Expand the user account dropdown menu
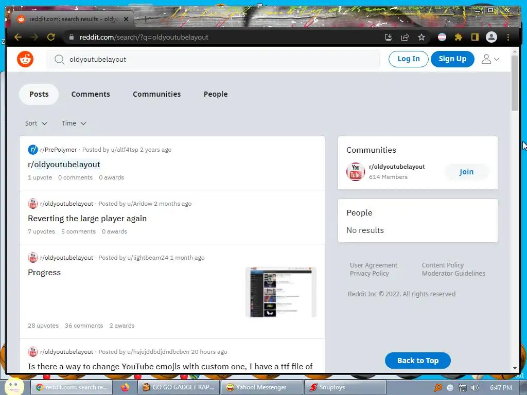The width and height of the screenshot is (527, 395). pyautogui.click(x=490, y=59)
